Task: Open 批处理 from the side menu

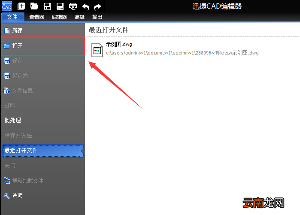Action: [43, 120]
